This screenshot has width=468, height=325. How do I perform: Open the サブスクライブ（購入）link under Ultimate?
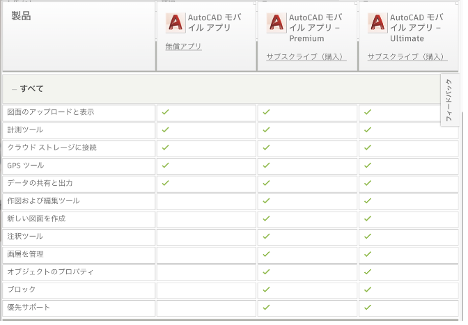click(407, 56)
